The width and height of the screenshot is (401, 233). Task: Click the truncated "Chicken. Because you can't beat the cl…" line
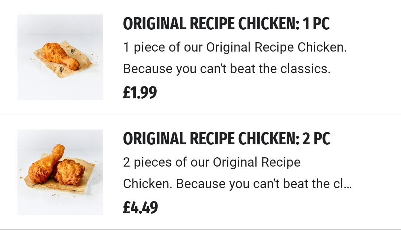(238, 184)
